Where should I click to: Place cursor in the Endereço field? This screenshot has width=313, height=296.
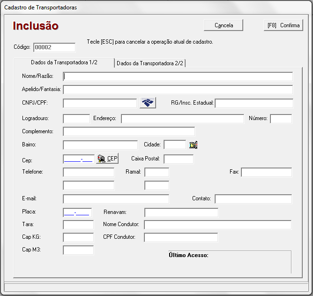pos(182,119)
